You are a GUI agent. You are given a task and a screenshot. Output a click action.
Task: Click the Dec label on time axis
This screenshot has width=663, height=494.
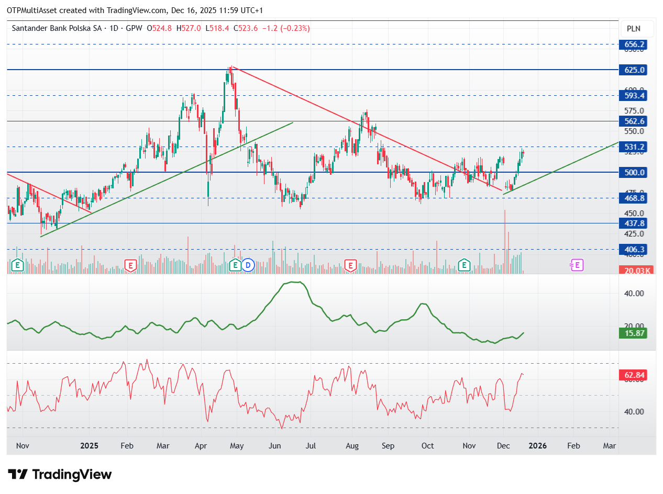point(504,446)
